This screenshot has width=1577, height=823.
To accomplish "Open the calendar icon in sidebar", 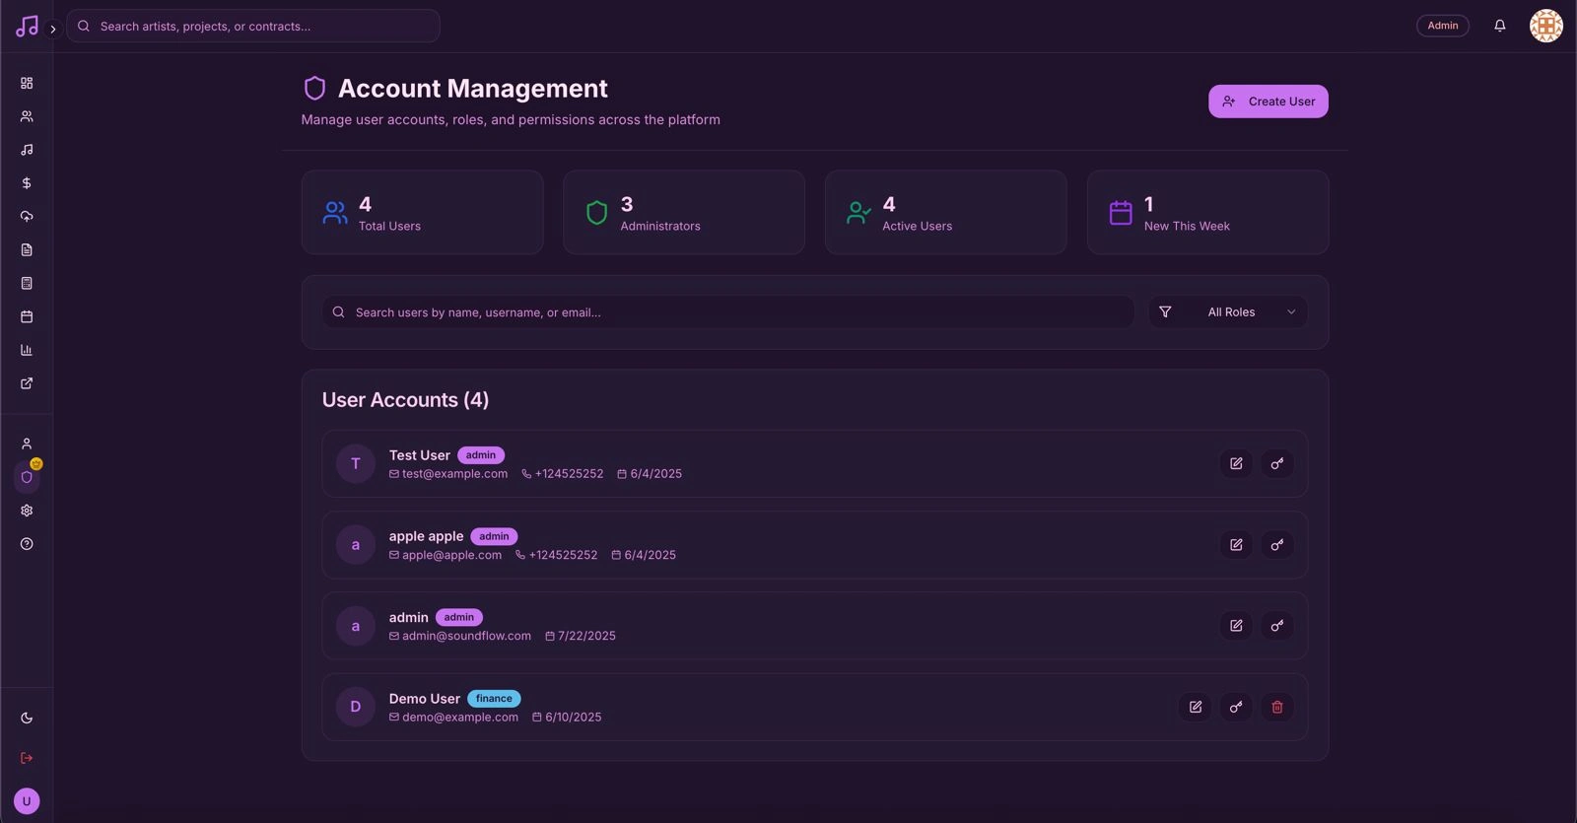I will click(27, 316).
